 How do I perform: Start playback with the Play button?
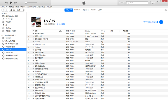pos(11,3)
